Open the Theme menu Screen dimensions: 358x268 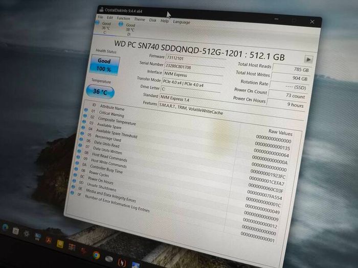pos(140,19)
